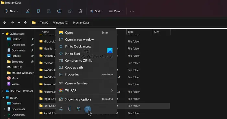
Task: Expand the OneDrive - Personal tree node
Action: click(3, 91)
